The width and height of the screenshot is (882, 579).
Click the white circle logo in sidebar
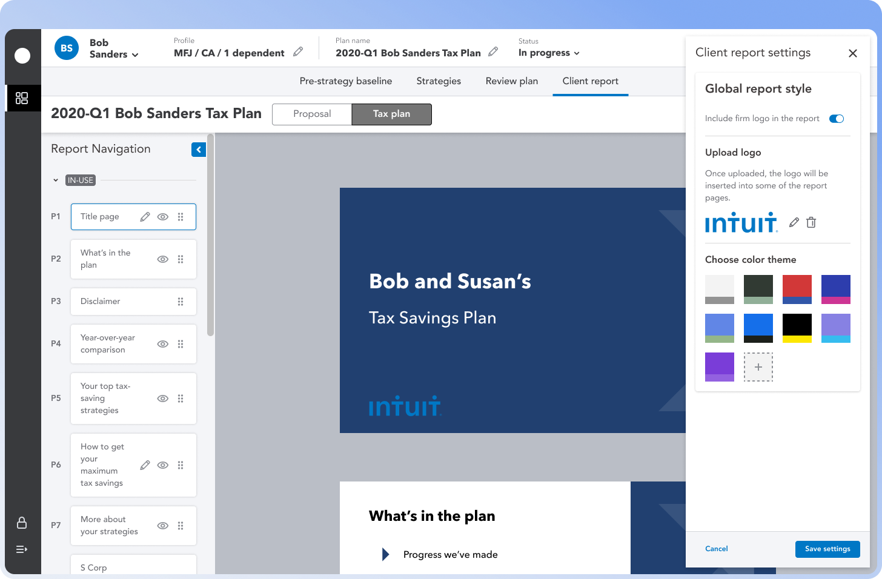[22, 56]
